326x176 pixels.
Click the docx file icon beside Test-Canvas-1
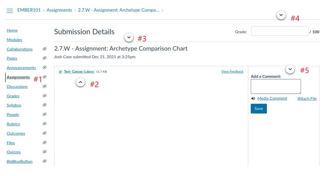tap(60, 72)
